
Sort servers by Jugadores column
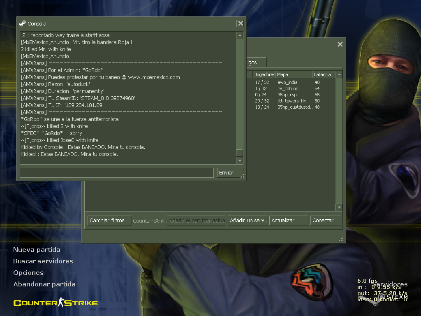(264, 75)
